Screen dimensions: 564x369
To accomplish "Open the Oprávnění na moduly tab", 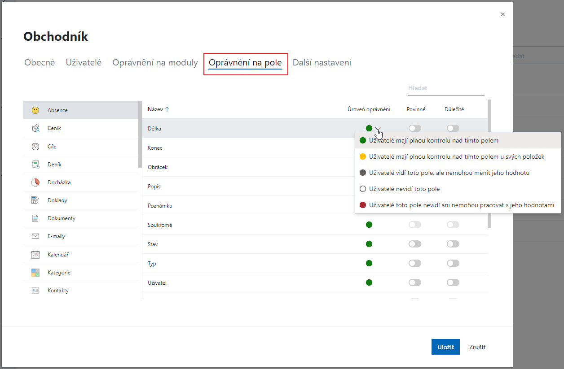I will 155,63.
